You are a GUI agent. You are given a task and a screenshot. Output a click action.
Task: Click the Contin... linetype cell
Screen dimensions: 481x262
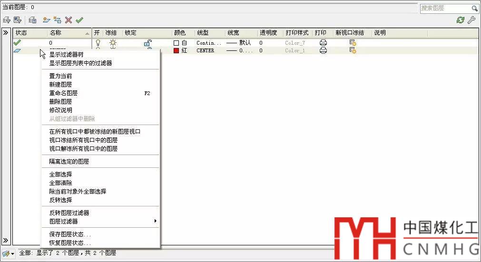(x=208, y=43)
